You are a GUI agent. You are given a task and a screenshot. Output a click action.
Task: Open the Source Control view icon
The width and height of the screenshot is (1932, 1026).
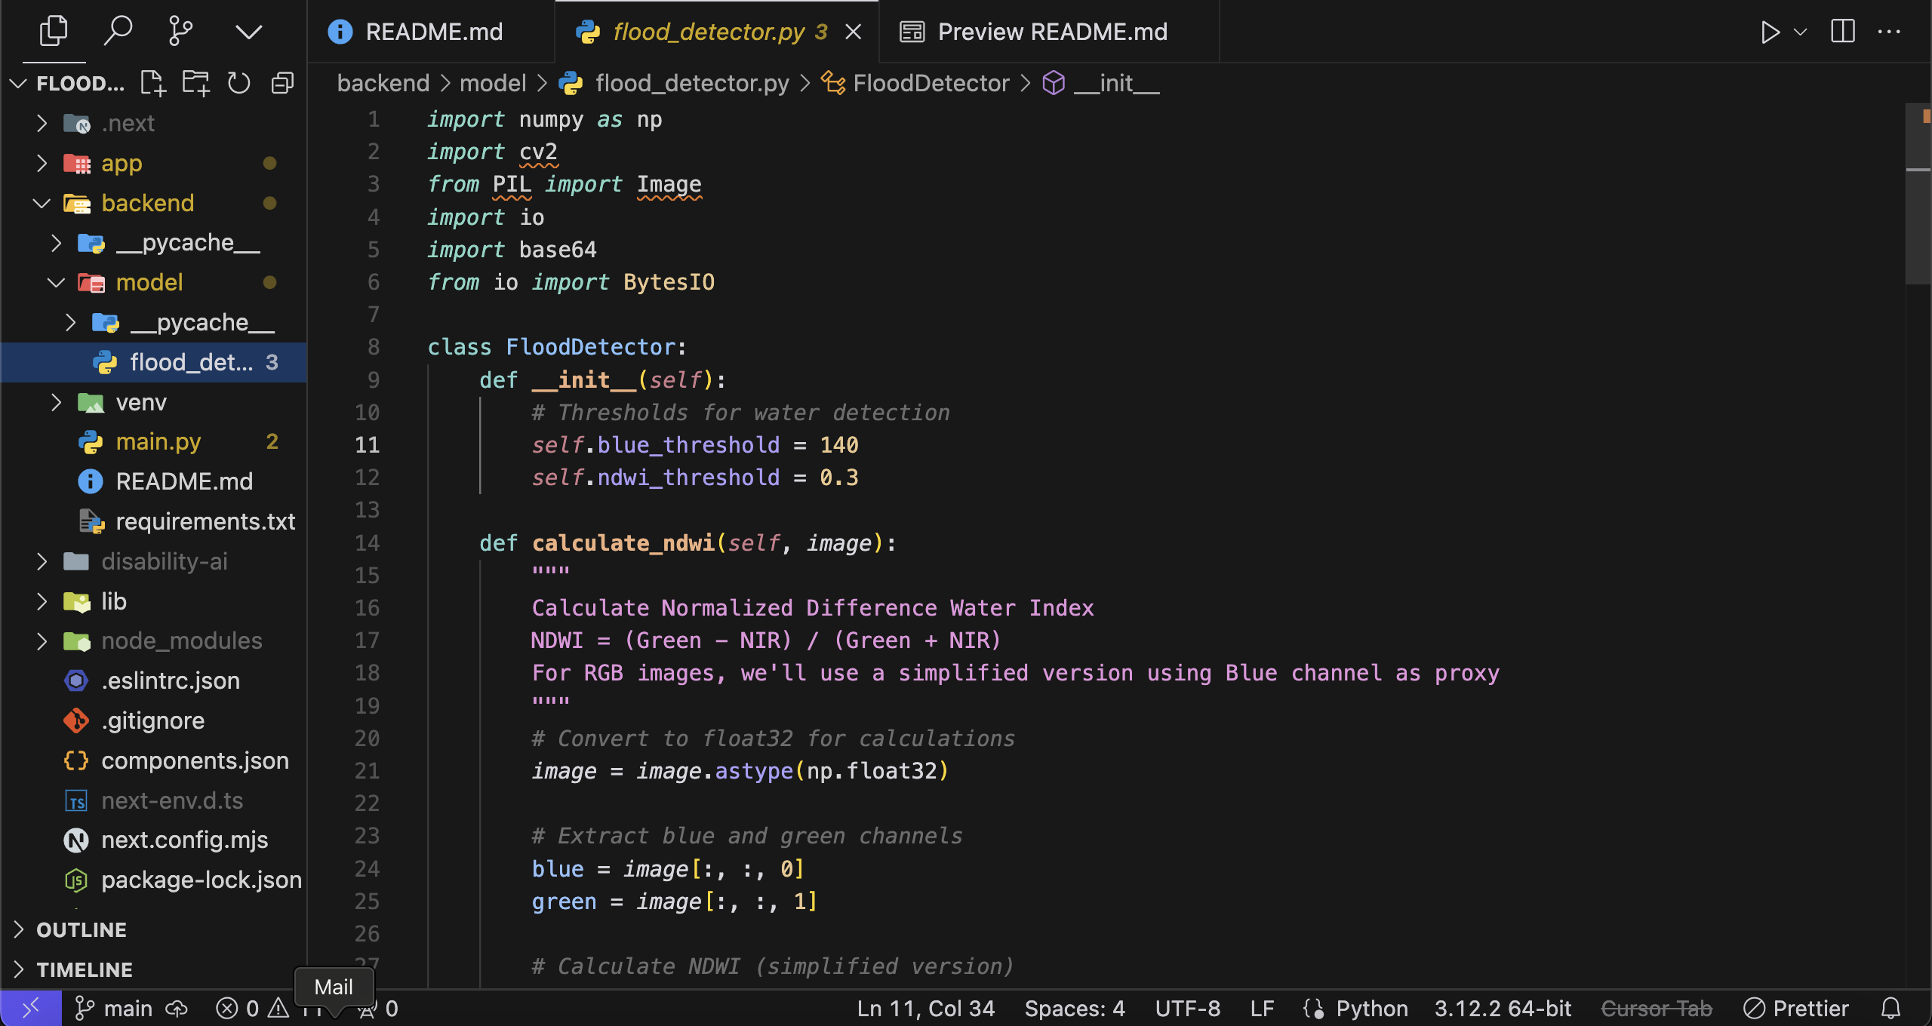[180, 32]
